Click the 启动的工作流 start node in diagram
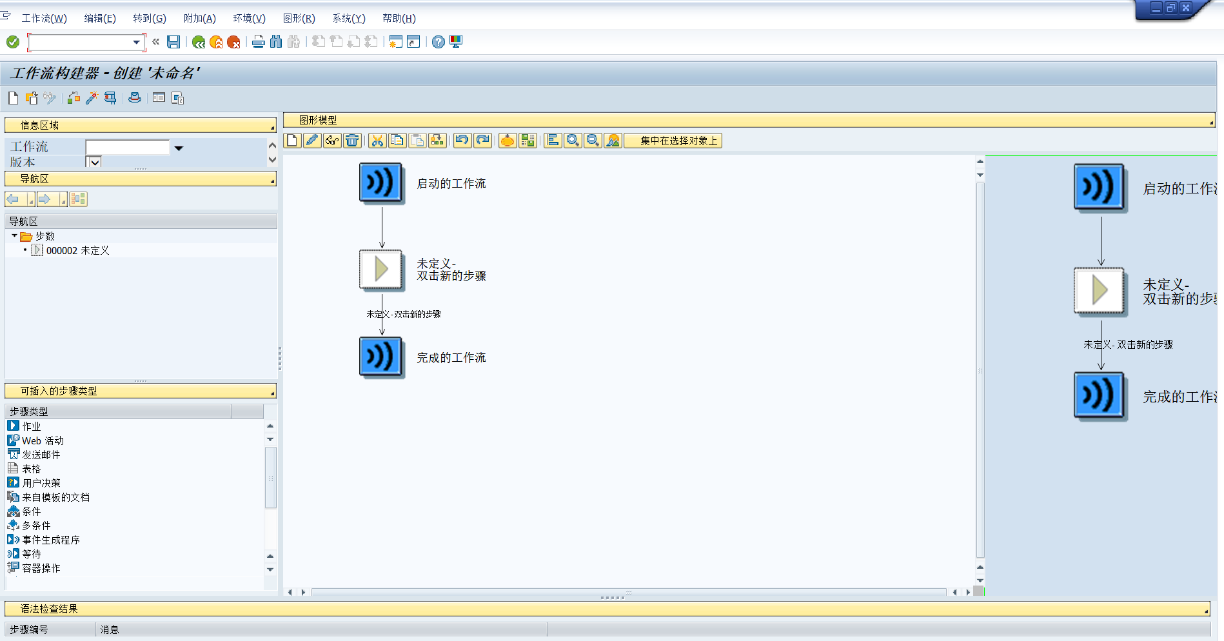Viewport: 1224px width, 641px height. tap(381, 183)
